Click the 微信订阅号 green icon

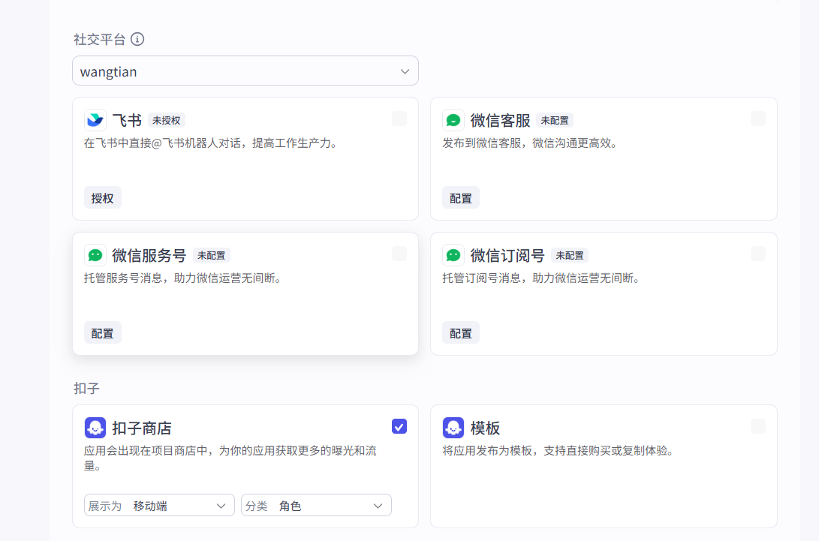coord(453,255)
